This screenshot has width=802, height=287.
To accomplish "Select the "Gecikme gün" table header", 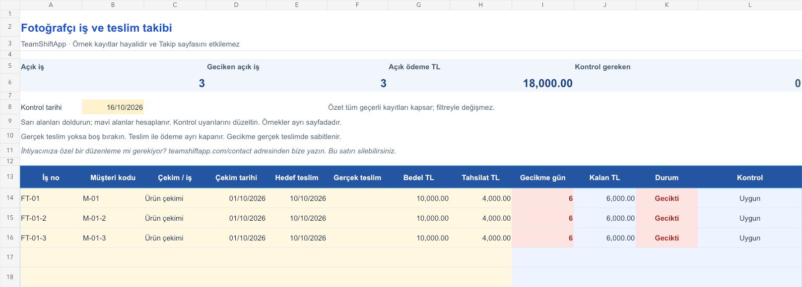I will tap(542, 177).
